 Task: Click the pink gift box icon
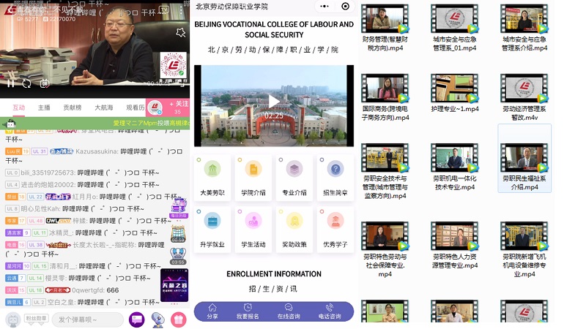[x=179, y=319]
